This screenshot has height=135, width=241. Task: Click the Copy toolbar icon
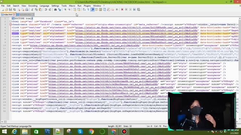(x=36, y=10)
